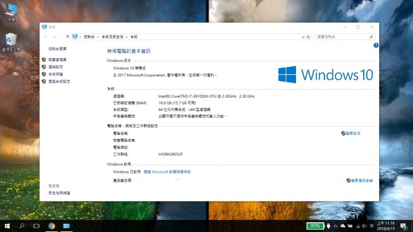Click the Intel Core i7-3610QM processor text
The width and height of the screenshot is (413, 232).
click(x=206, y=96)
